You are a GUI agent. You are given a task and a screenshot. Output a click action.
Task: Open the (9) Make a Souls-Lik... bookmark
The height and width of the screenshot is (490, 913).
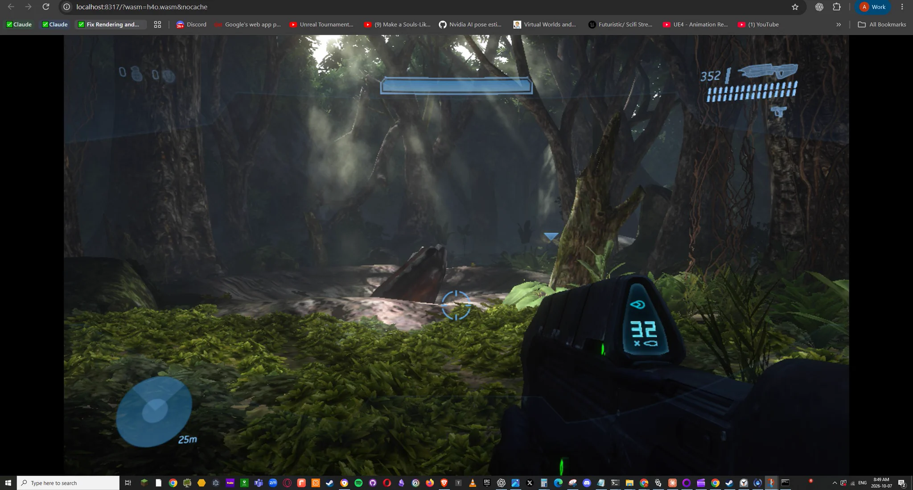coord(397,25)
